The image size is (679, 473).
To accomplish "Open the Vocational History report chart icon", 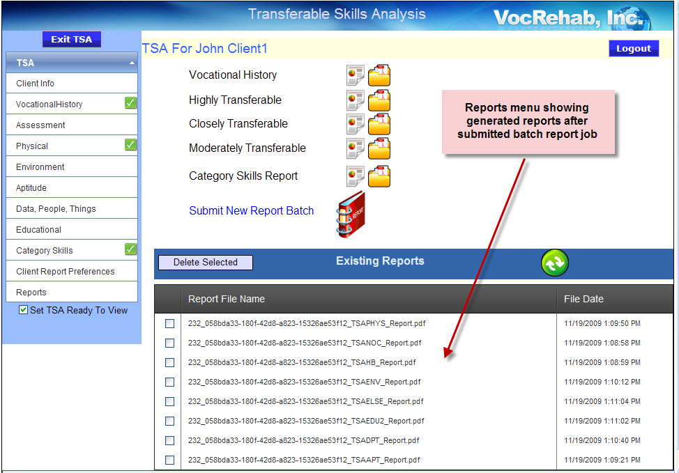I will (356, 75).
